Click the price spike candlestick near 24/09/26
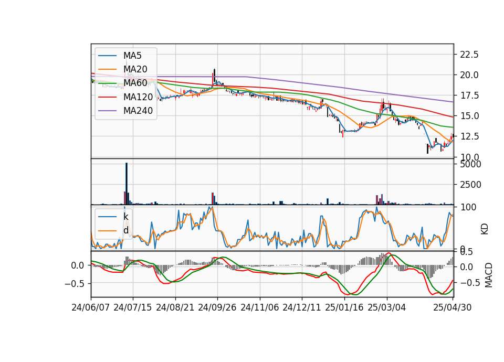 pyautogui.click(x=214, y=75)
